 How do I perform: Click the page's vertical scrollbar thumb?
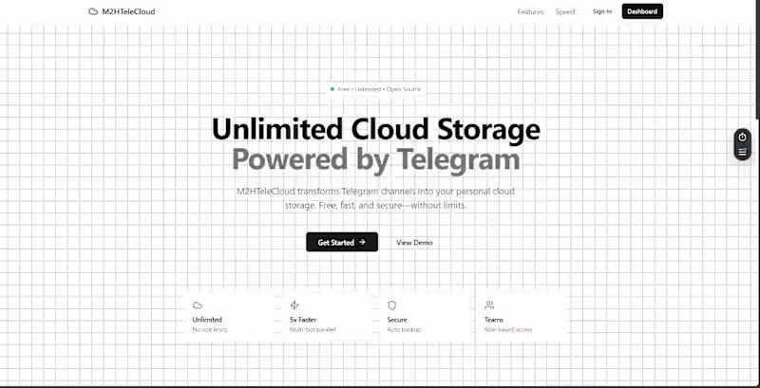point(757,59)
